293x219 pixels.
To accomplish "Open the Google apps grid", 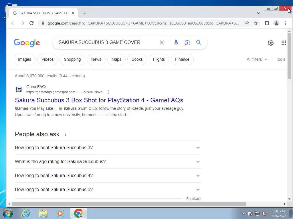I will (284, 43).
